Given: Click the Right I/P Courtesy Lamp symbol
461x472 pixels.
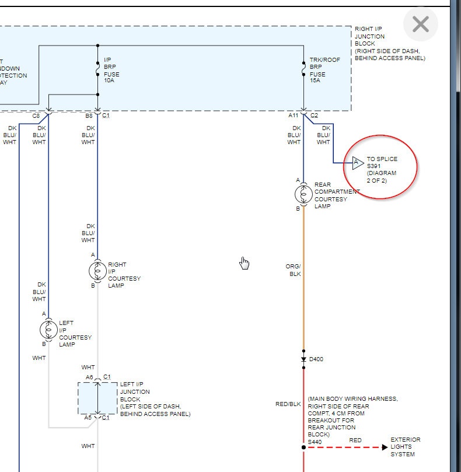Looking at the screenshot, I should tap(97, 271).
